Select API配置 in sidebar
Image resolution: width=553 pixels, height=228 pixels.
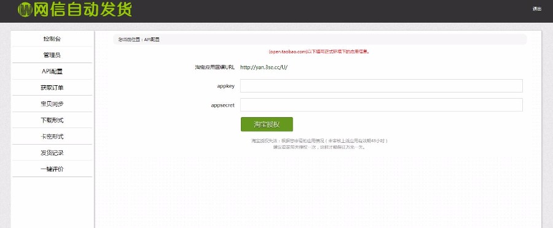pos(52,72)
